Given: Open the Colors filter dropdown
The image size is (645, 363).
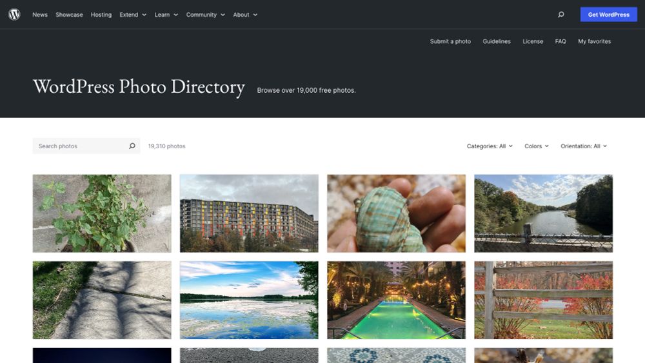Looking at the screenshot, I should tap(537, 146).
